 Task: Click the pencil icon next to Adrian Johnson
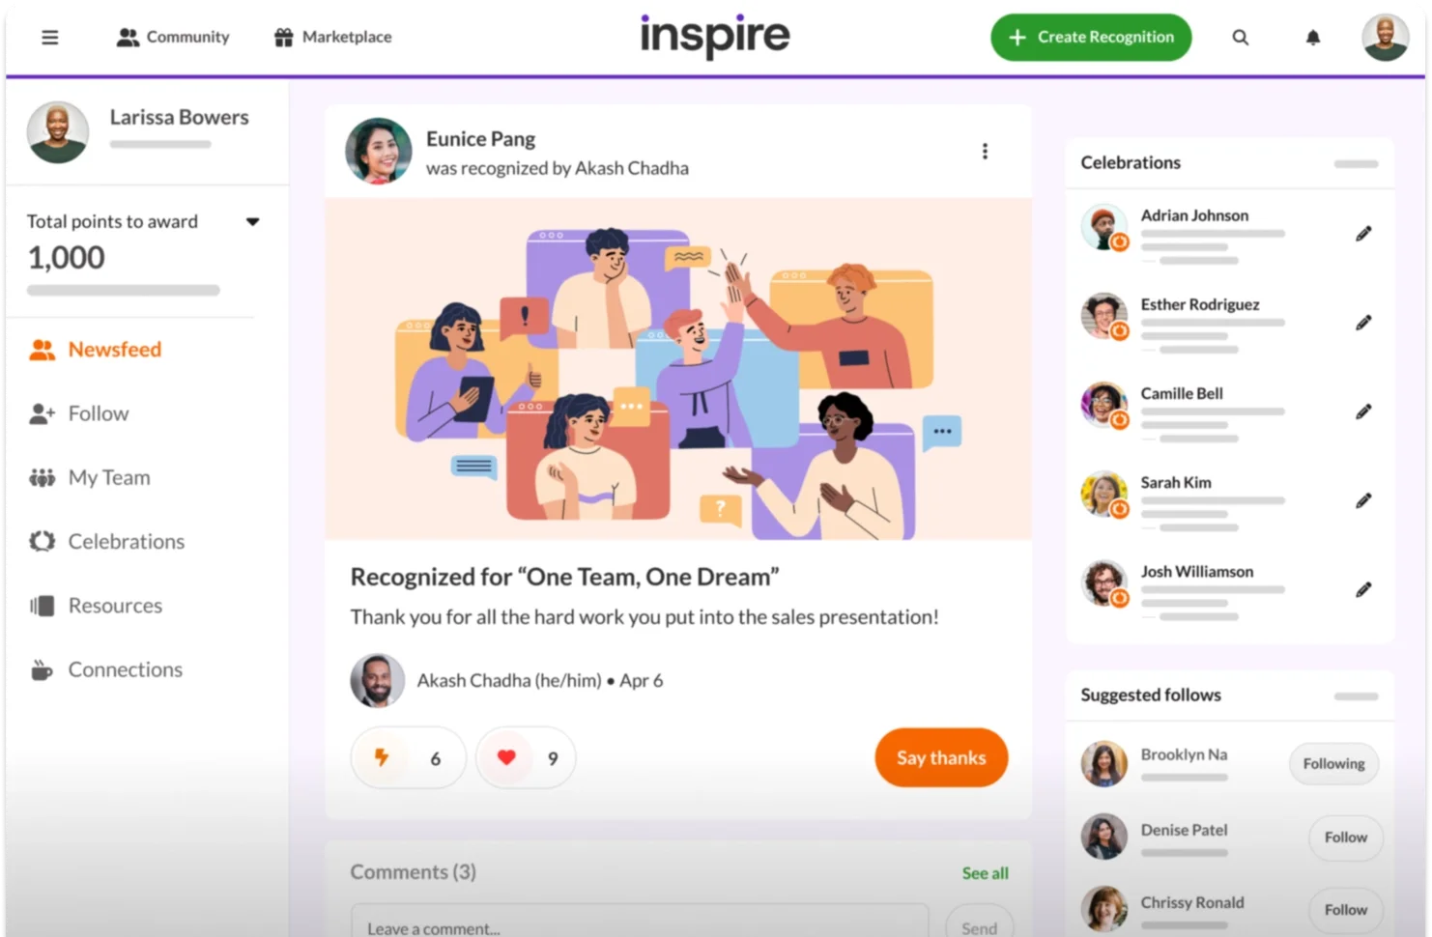point(1363,234)
